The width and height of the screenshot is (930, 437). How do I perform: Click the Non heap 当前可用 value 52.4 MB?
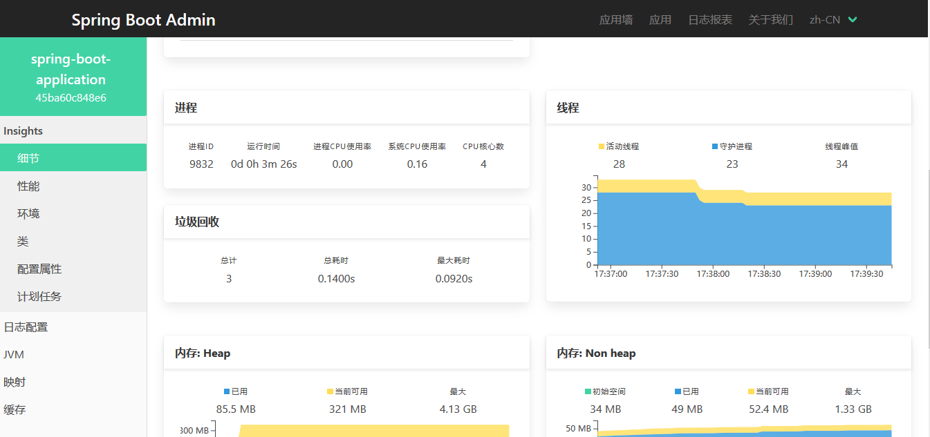tap(769, 409)
